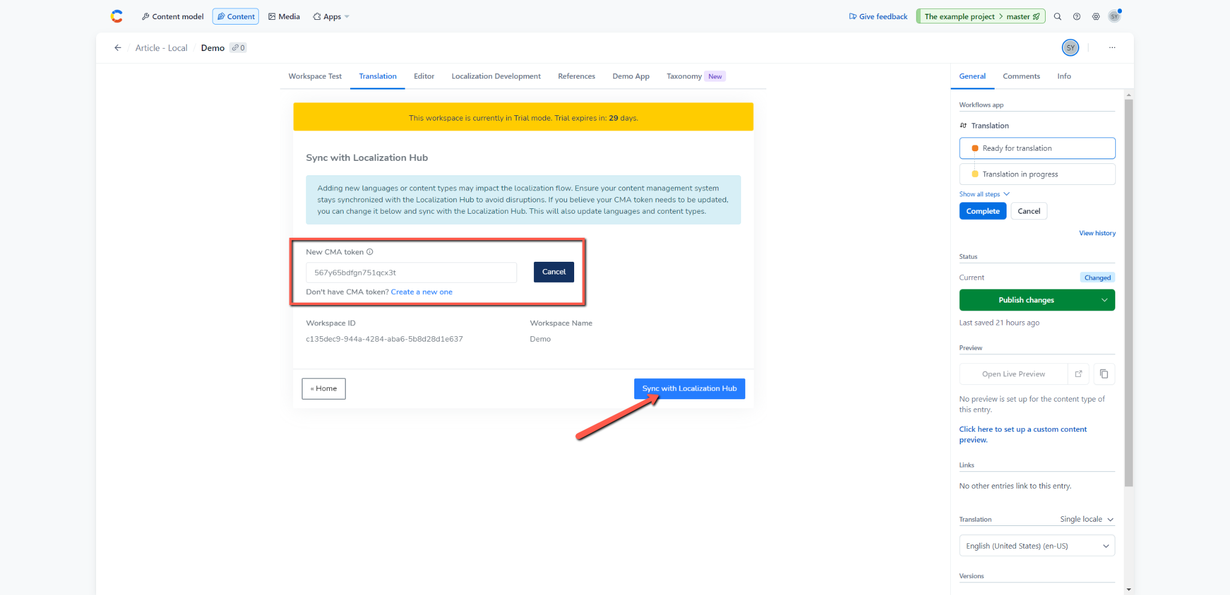Click the Contentful logo icon
1230x595 pixels.
coord(117,16)
